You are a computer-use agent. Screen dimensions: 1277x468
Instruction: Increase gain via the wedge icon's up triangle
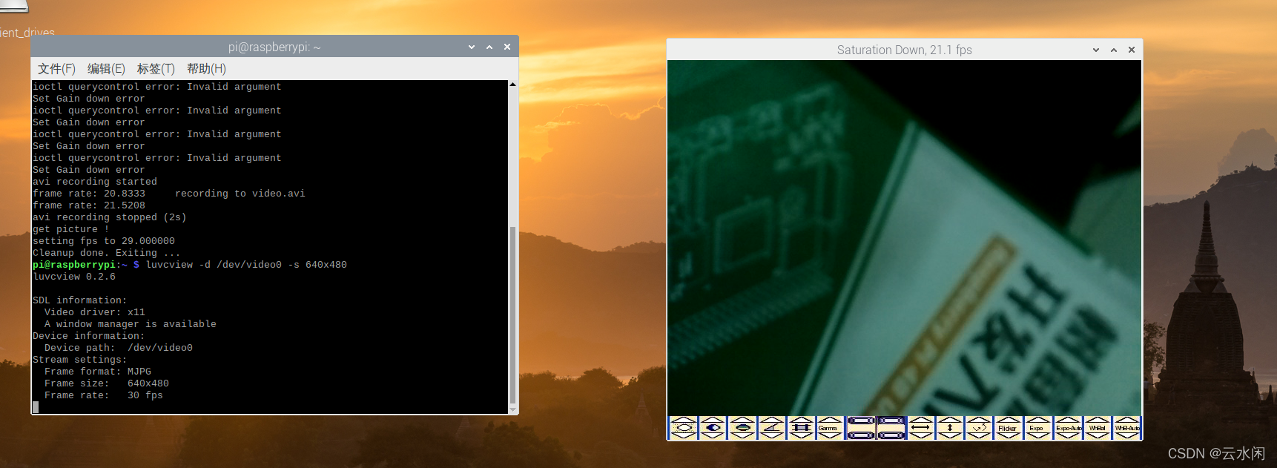[x=772, y=420]
